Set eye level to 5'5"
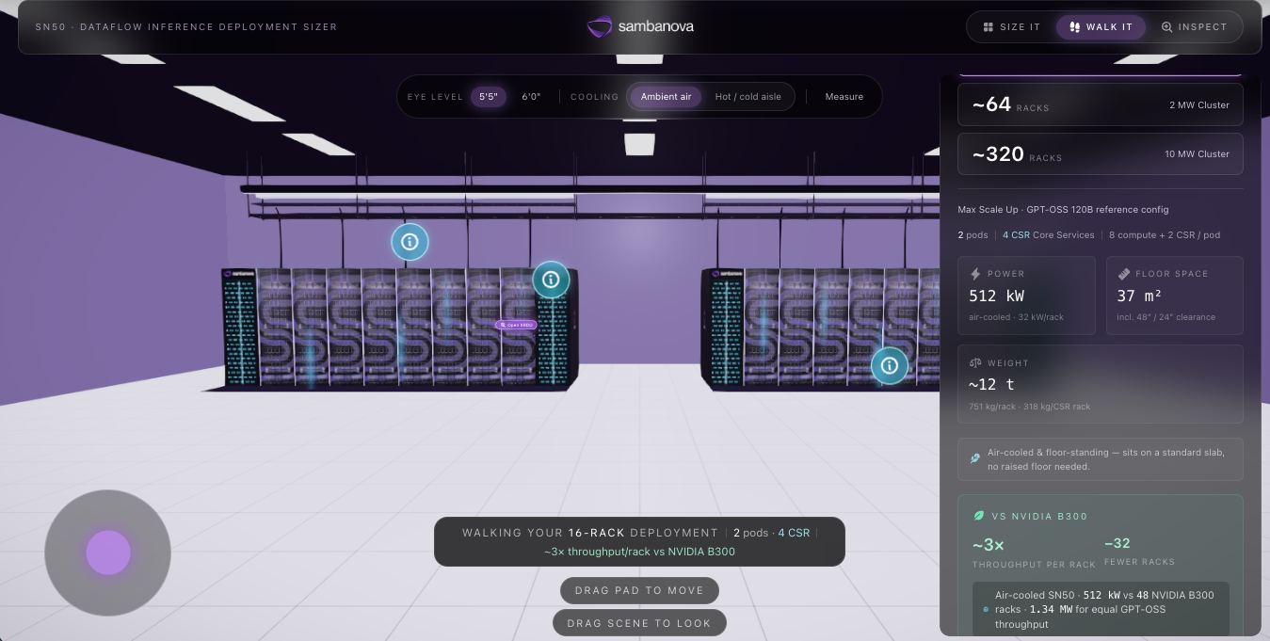The image size is (1270, 641). 489,97
